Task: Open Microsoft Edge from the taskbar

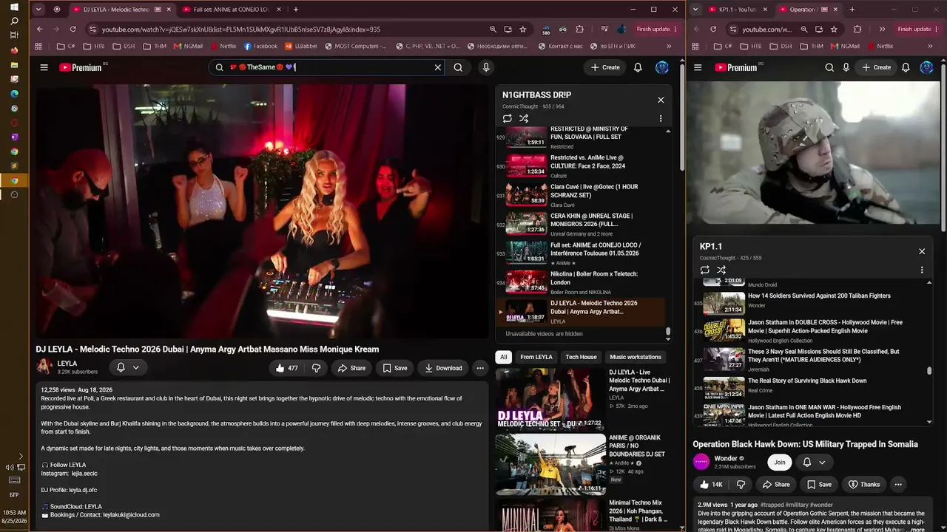Action: click(x=14, y=94)
